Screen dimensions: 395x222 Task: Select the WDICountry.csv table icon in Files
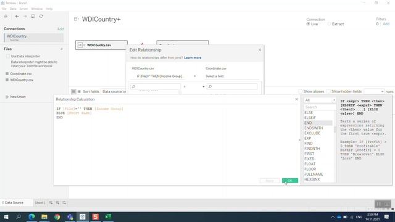tap(7, 80)
